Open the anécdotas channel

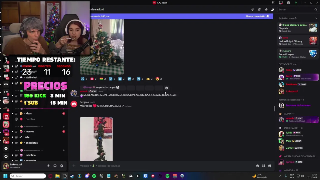(40, 143)
